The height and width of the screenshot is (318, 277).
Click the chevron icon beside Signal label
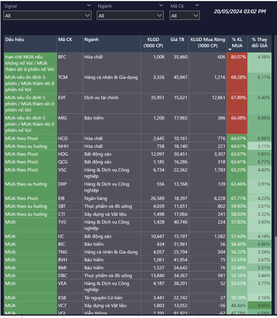(x=89, y=5)
